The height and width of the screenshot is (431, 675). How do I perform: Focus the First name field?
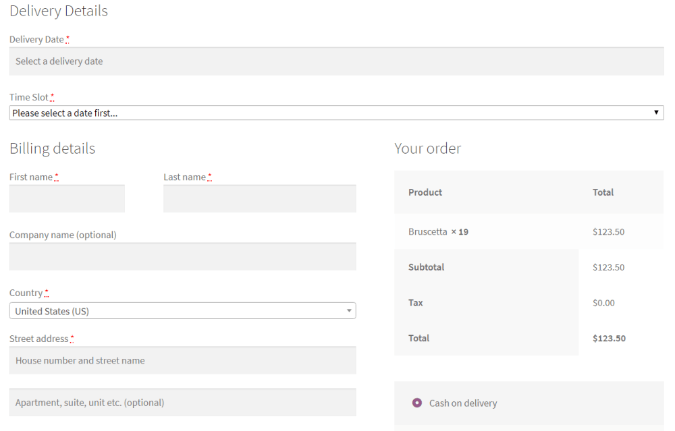point(67,199)
